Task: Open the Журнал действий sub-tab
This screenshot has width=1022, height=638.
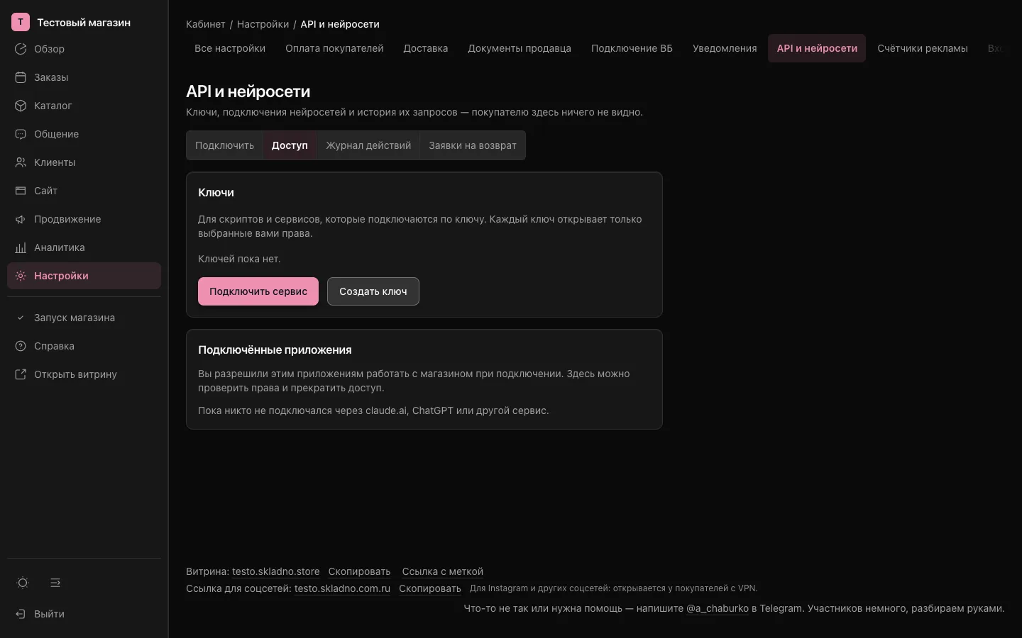Action: pyautogui.click(x=368, y=145)
